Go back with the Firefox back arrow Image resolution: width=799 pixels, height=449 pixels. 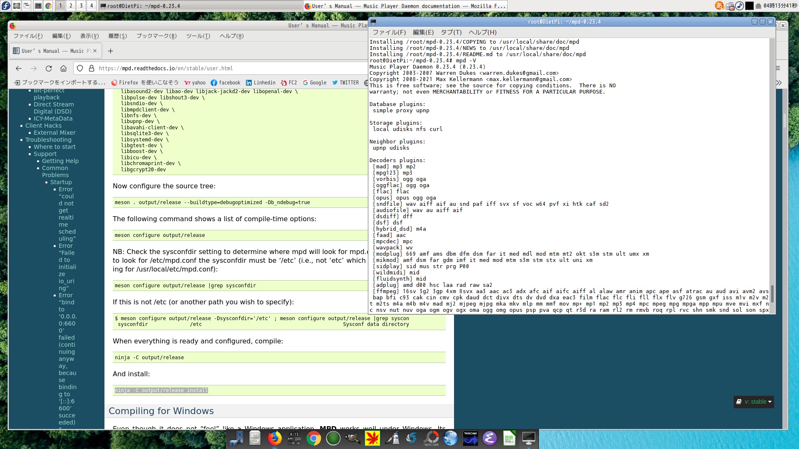click(x=19, y=69)
